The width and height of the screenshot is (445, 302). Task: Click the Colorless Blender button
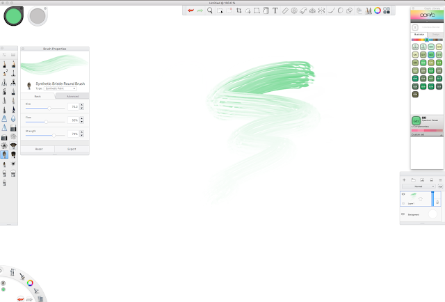pos(415,27)
